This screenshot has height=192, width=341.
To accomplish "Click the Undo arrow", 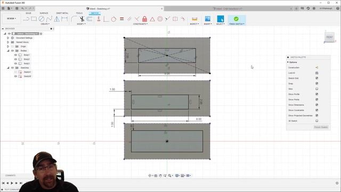I will pos(22,9).
